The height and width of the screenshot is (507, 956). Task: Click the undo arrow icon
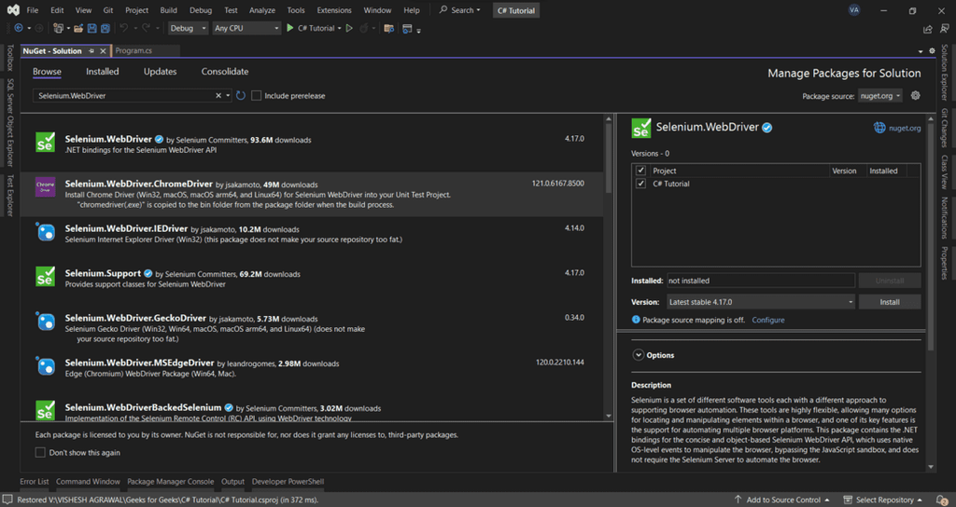pos(124,28)
